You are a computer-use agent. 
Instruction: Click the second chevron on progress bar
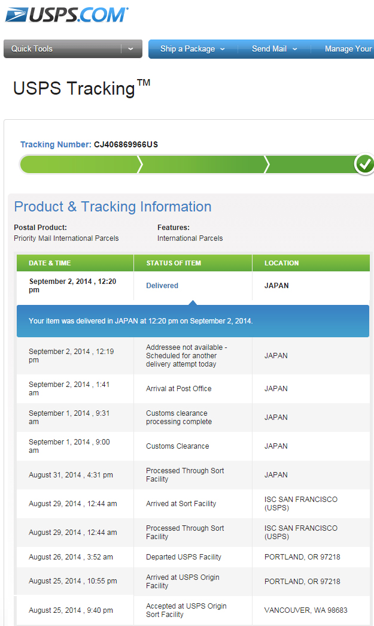click(x=267, y=165)
